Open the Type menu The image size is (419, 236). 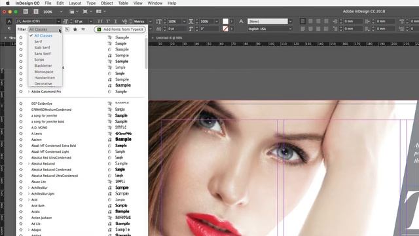(x=91, y=3)
